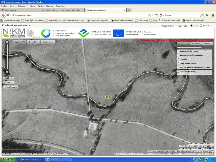The height and width of the screenshot is (162, 216).
Task: Click the Export mapy button
Action: 10,87
